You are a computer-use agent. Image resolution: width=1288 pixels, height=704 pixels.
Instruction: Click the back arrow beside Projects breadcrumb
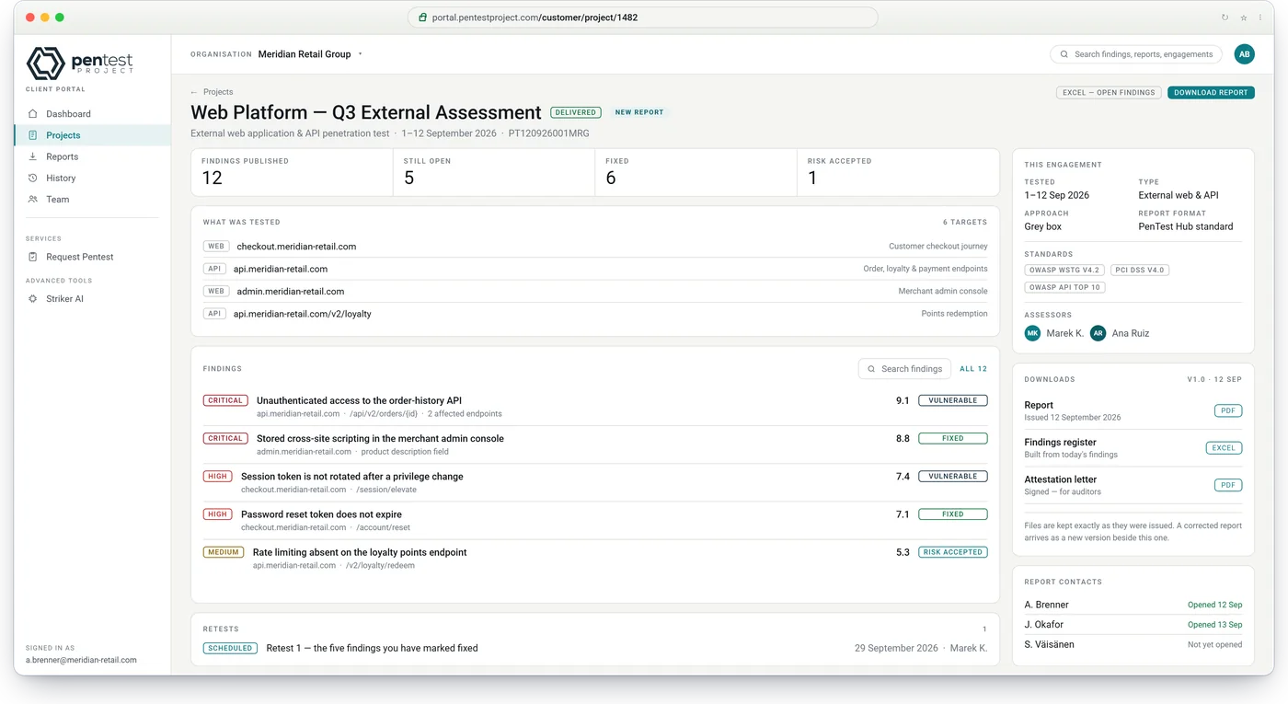pyautogui.click(x=194, y=92)
